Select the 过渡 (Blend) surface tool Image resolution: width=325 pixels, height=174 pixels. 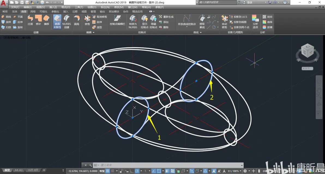pyautogui.click(x=30, y=21)
